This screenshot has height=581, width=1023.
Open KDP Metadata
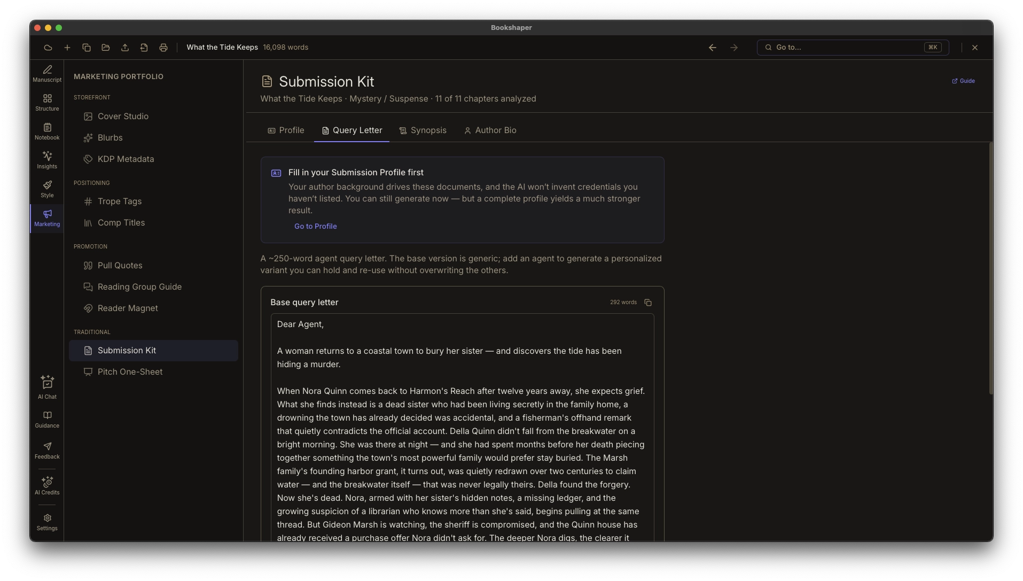coord(153,159)
